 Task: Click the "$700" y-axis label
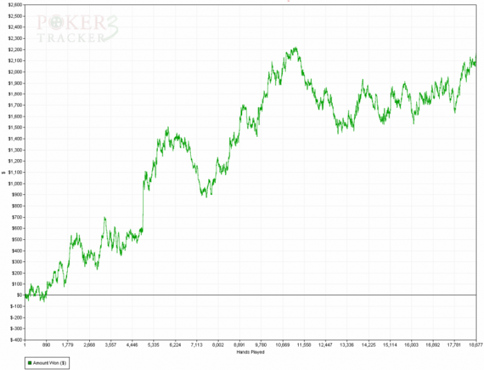tap(17, 217)
